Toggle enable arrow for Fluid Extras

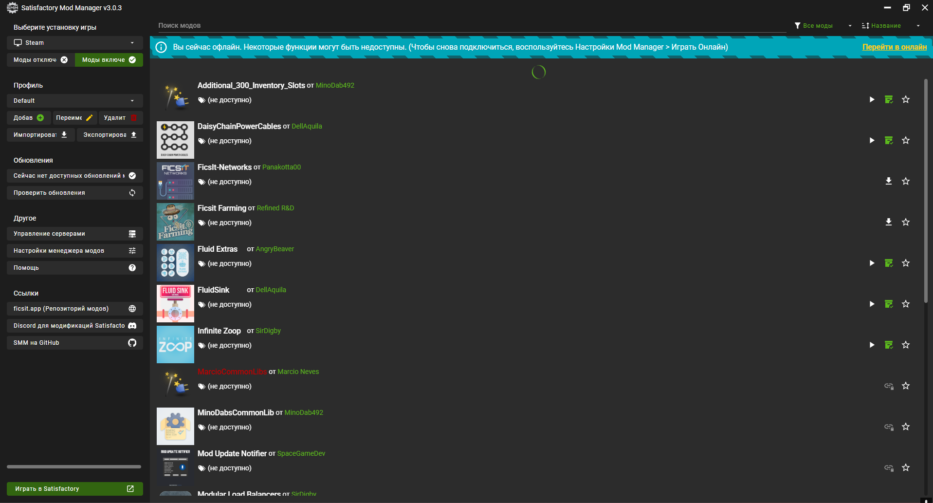click(872, 263)
